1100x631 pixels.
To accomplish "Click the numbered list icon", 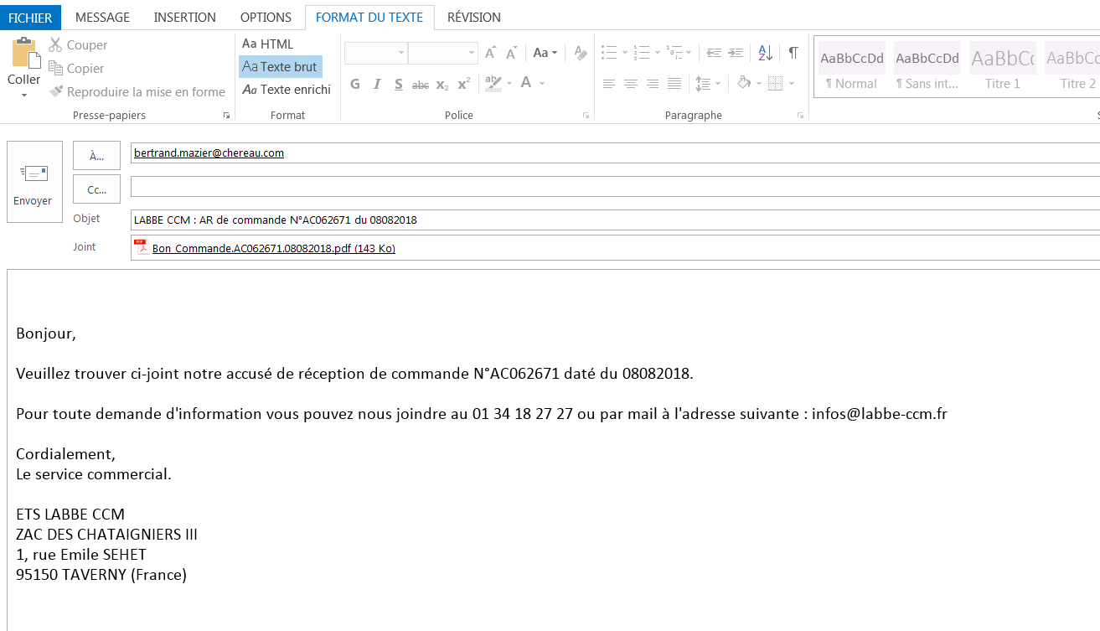I will click(642, 53).
